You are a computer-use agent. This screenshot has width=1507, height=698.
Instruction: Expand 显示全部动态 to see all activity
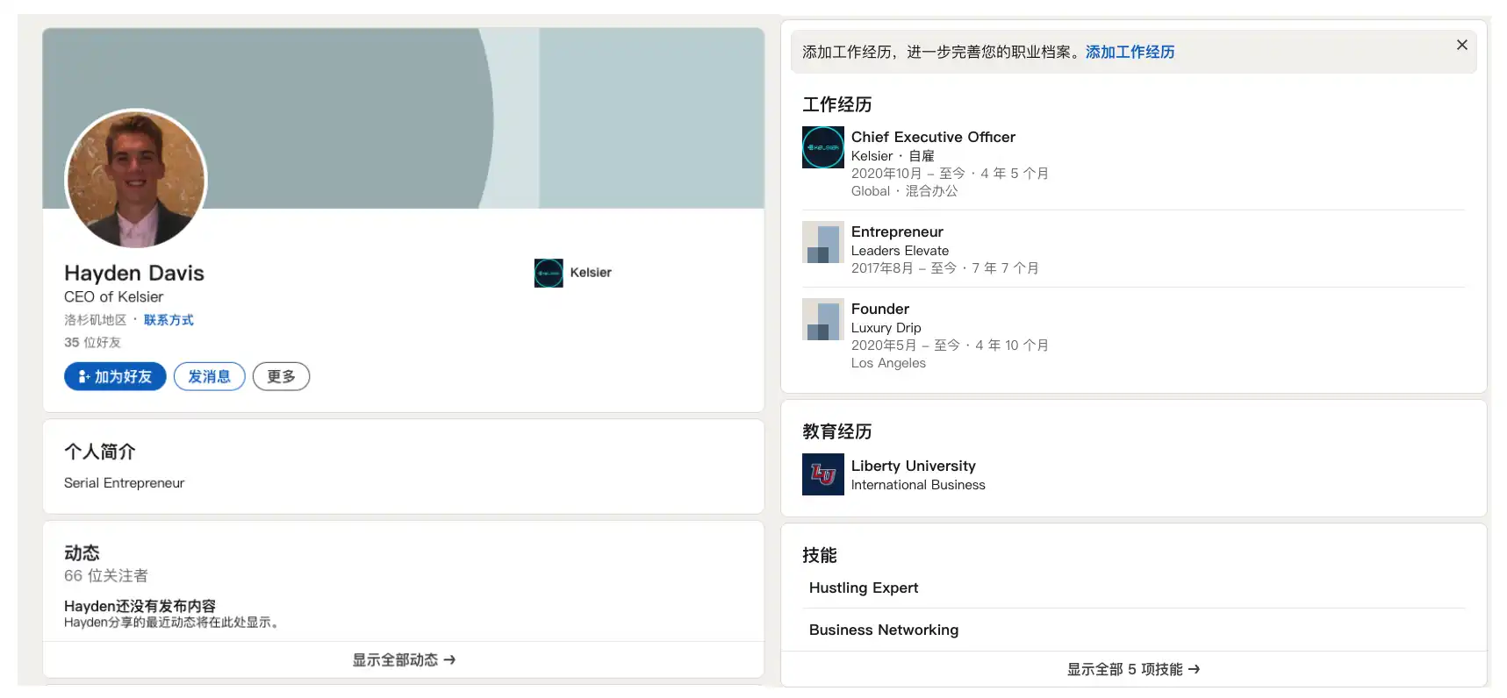pyautogui.click(x=404, y=659)
